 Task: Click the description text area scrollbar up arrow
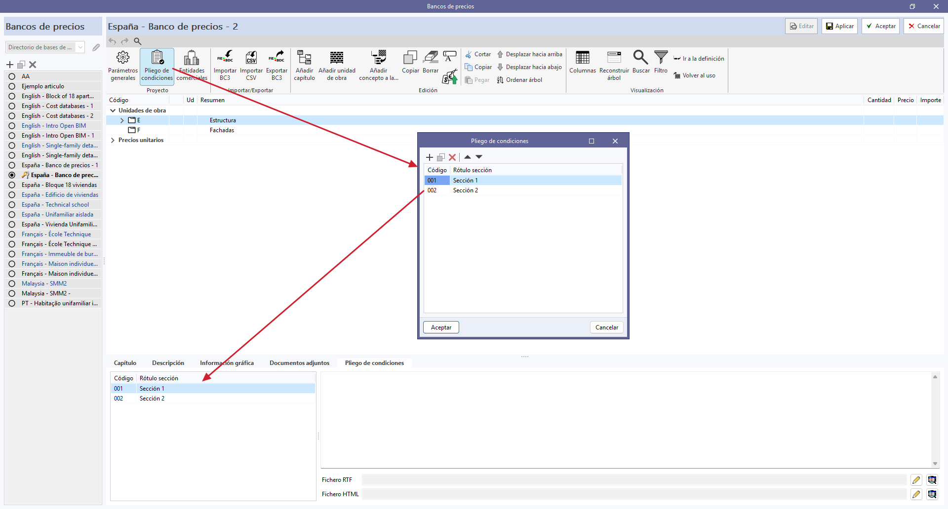935,377
